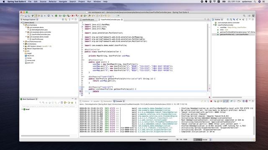Maximize the Package Explorer panel
268x150 pixels.
pos(76,20)
